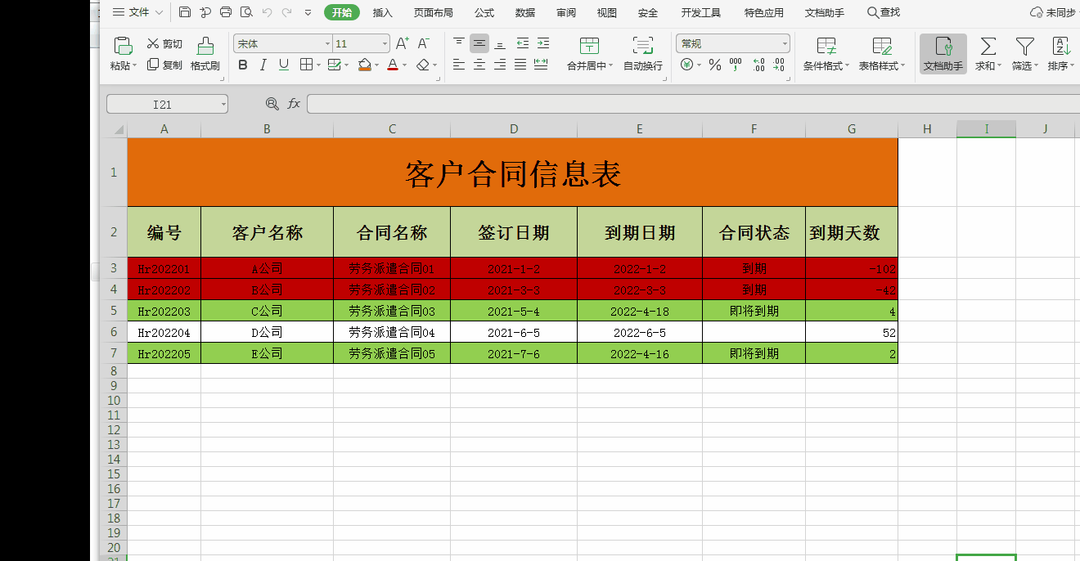This screenshot has height=561, width=1080.
Task: Open the red font color swatch
Action: [393, 65]
